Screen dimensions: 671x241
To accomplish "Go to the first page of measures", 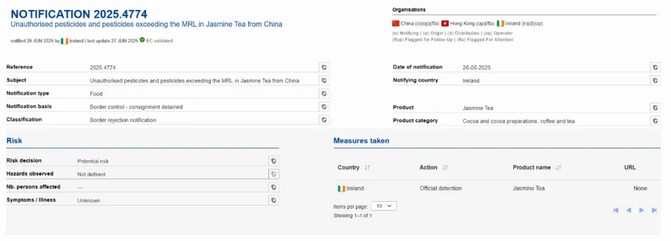I will click(x=616, y=210).
